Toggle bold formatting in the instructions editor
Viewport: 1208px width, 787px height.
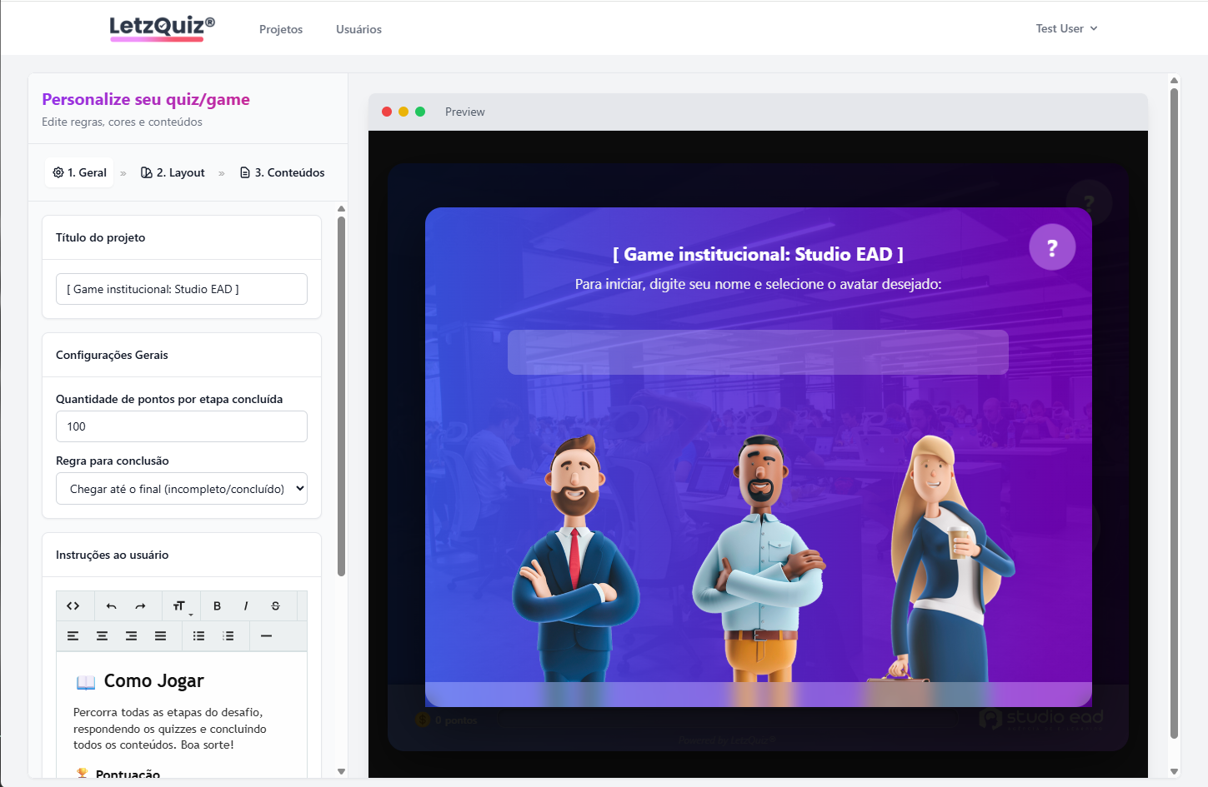click(x=218, y=606)
